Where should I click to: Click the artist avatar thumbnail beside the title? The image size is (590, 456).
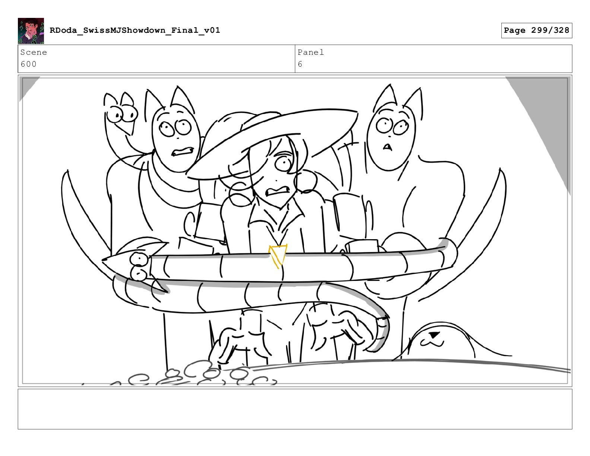[x=31, y=31]
